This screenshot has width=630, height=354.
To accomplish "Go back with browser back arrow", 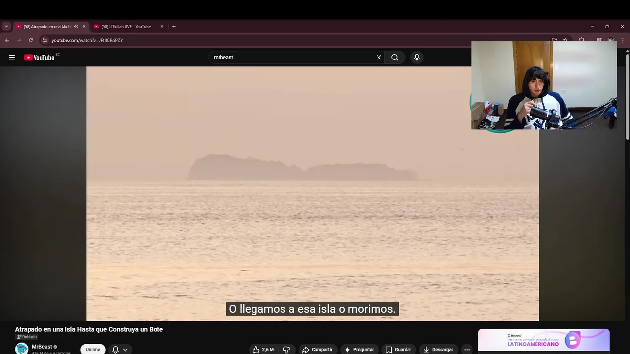I will [x=7, y=40].
